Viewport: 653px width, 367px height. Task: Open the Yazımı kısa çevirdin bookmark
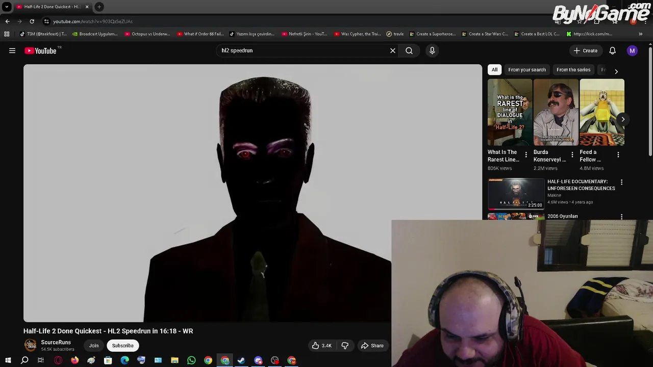252,34
